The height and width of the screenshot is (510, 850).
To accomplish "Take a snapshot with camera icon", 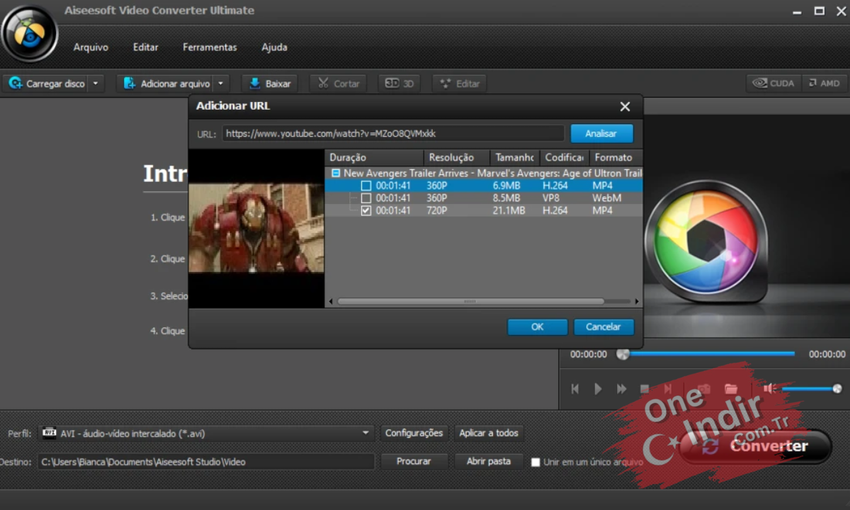I will (704, 389).
